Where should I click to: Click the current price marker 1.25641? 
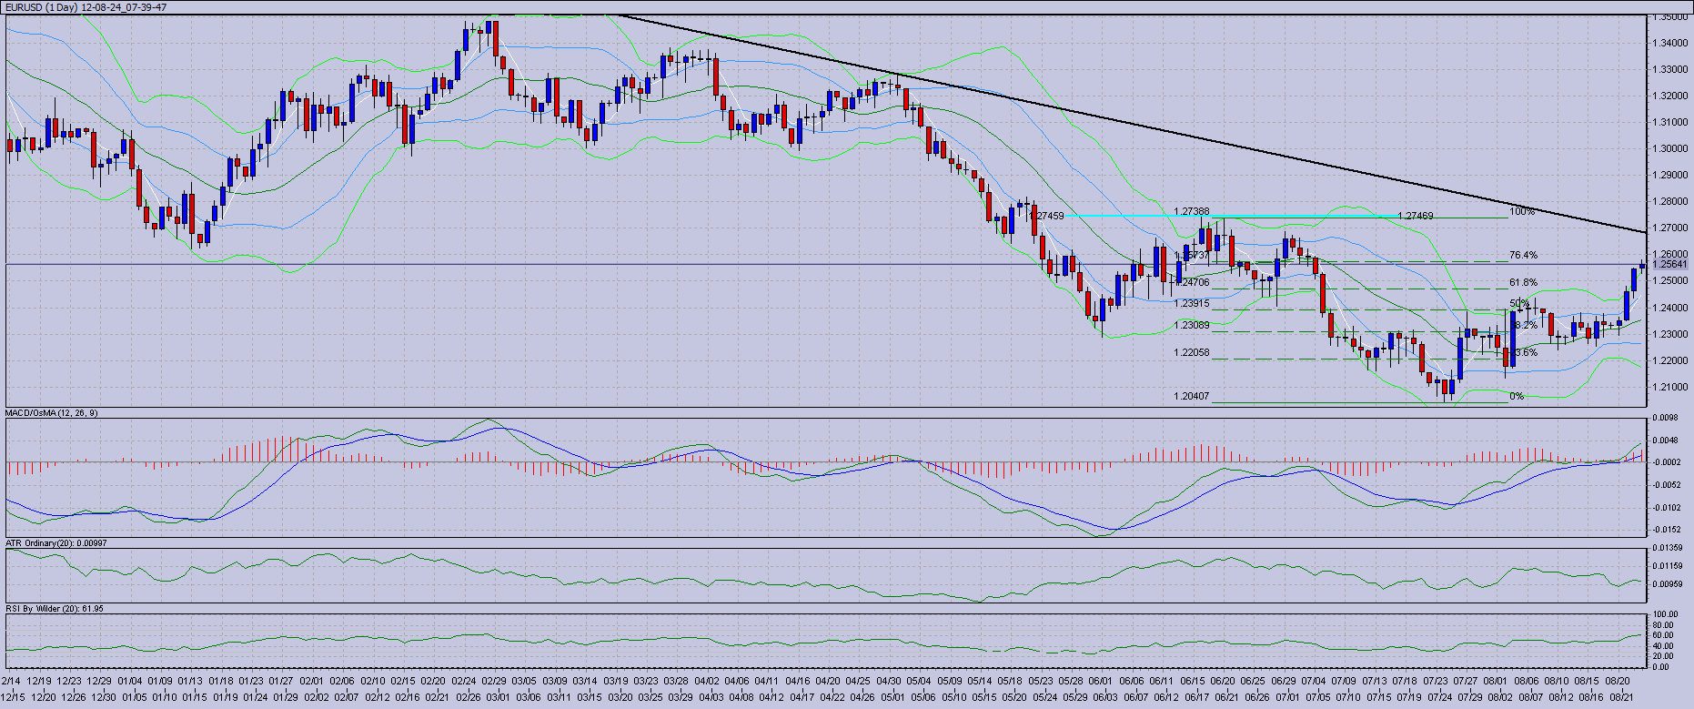(1669, 264)
